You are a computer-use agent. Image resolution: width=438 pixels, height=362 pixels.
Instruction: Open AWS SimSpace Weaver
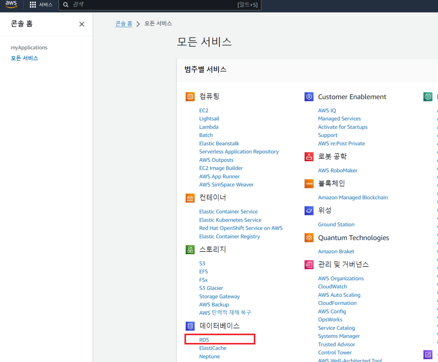tap(226, 184)
